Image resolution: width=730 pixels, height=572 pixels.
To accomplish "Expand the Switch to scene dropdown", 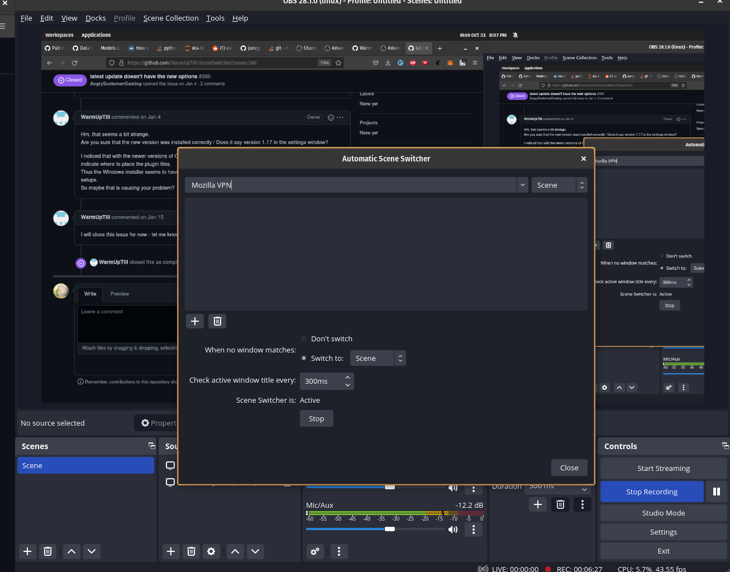I will pos(400,358).
